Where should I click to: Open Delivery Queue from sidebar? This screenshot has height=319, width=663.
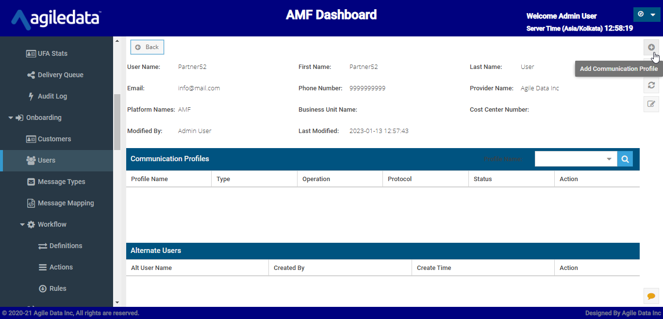point(60,75)
